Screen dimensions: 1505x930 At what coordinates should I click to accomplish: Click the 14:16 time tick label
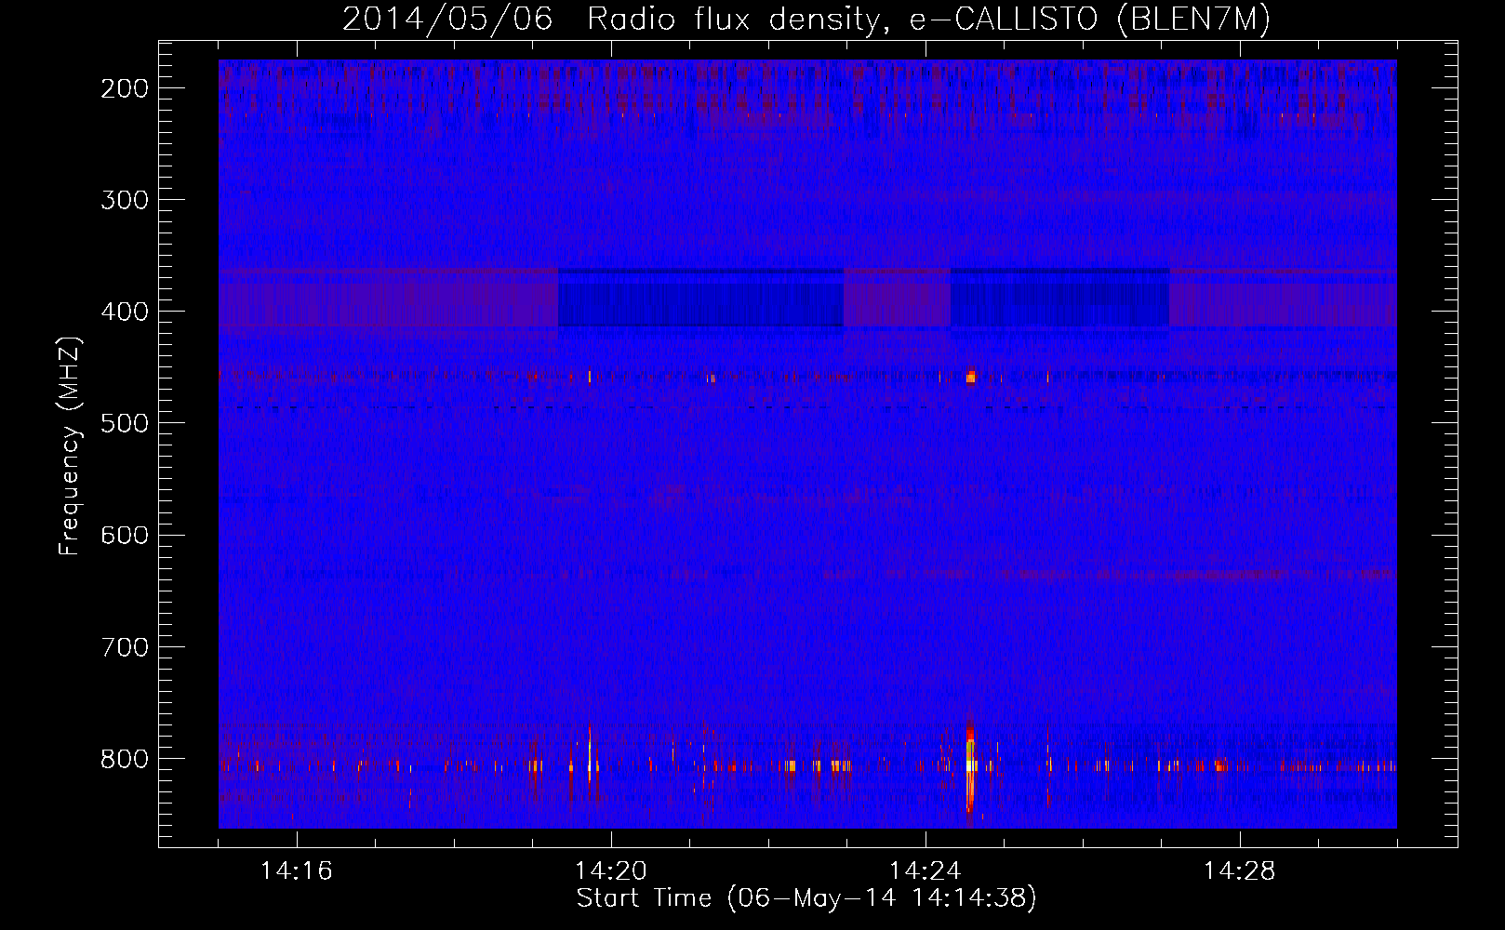tap(297, 871)
